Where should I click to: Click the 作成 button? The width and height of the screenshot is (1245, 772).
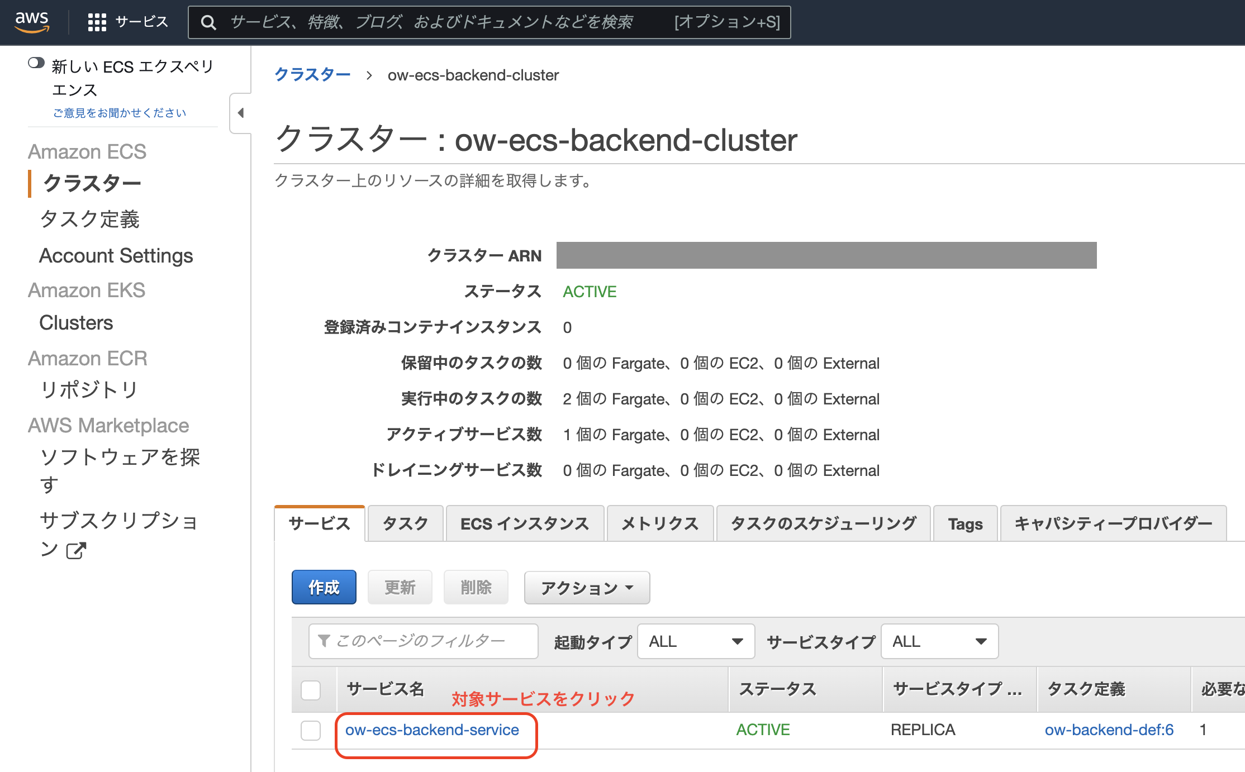(x=324, y=587)
